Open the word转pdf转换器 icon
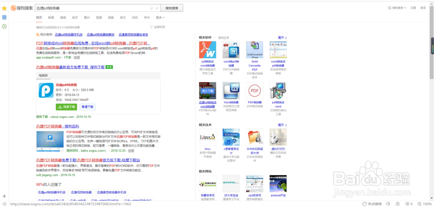434x207 pixels. pos(231,50)
